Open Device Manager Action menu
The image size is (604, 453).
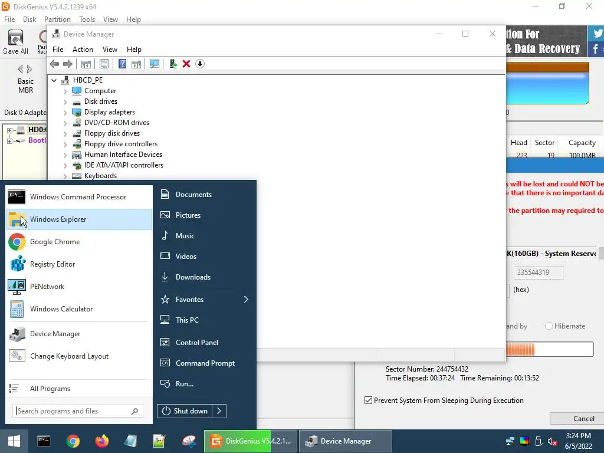(x=83, y=50)
